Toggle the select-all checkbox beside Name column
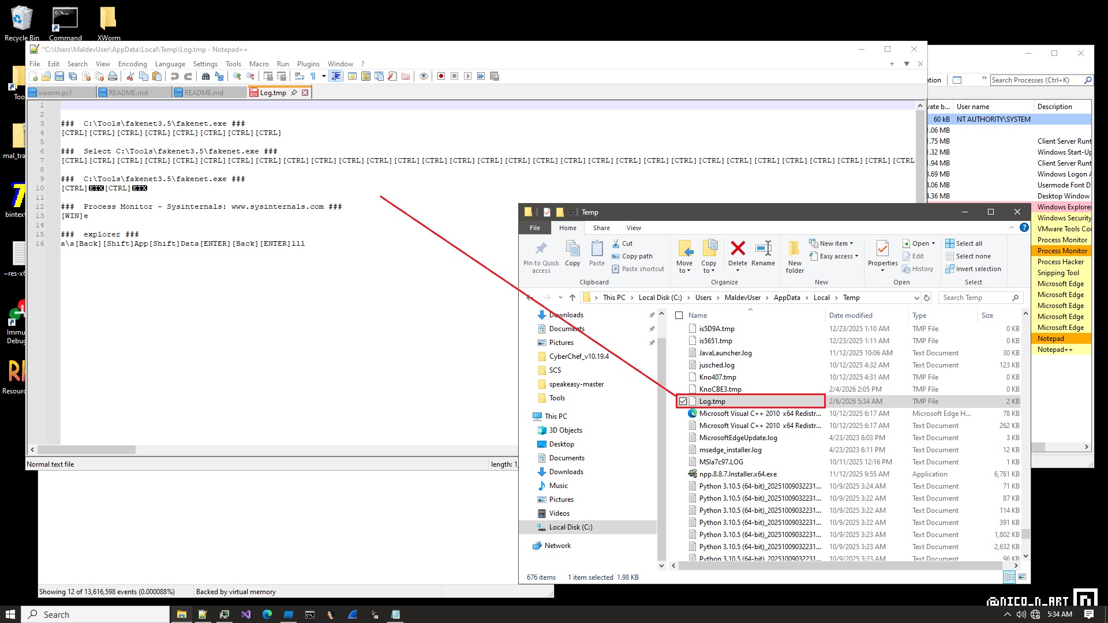 (679, 316)
